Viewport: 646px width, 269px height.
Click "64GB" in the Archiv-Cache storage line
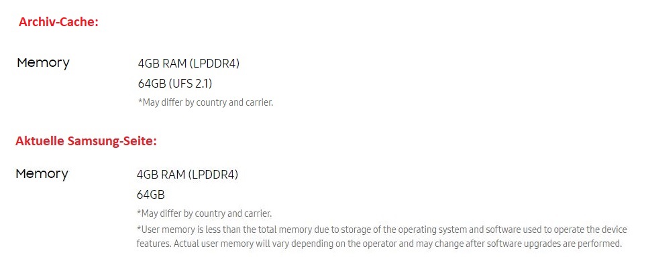point(152,84)
